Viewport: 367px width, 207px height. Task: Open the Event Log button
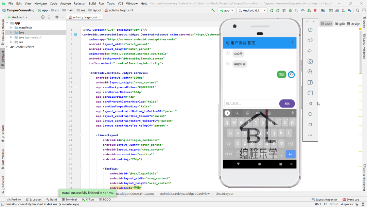tap(351, 200)
